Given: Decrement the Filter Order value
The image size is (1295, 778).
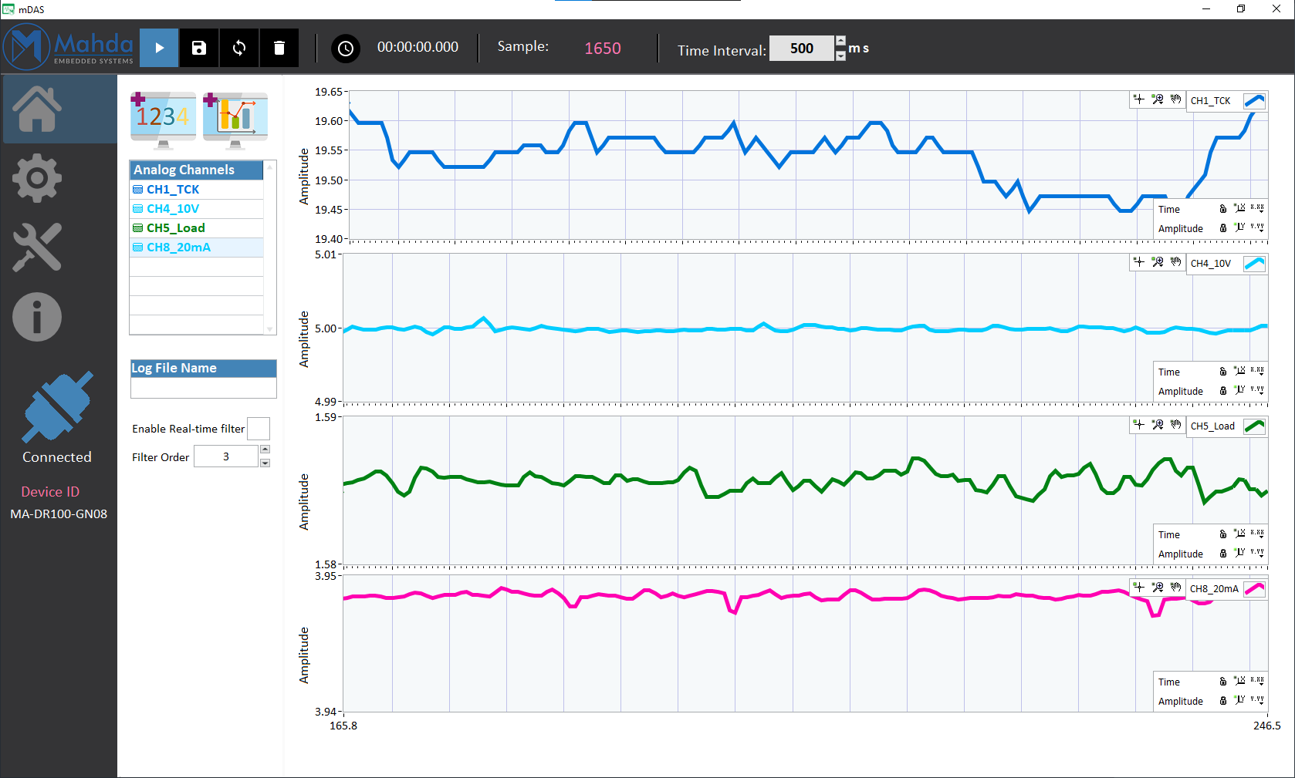Looking at the screenshot, I should coord(265,463).
